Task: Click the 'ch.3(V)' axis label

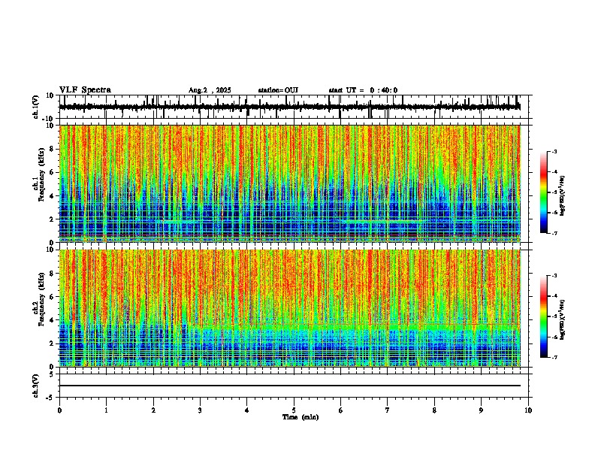Action: (x=36, y=386)
